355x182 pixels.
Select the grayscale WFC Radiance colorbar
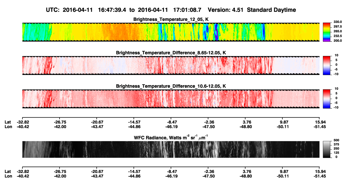[326, 150]
